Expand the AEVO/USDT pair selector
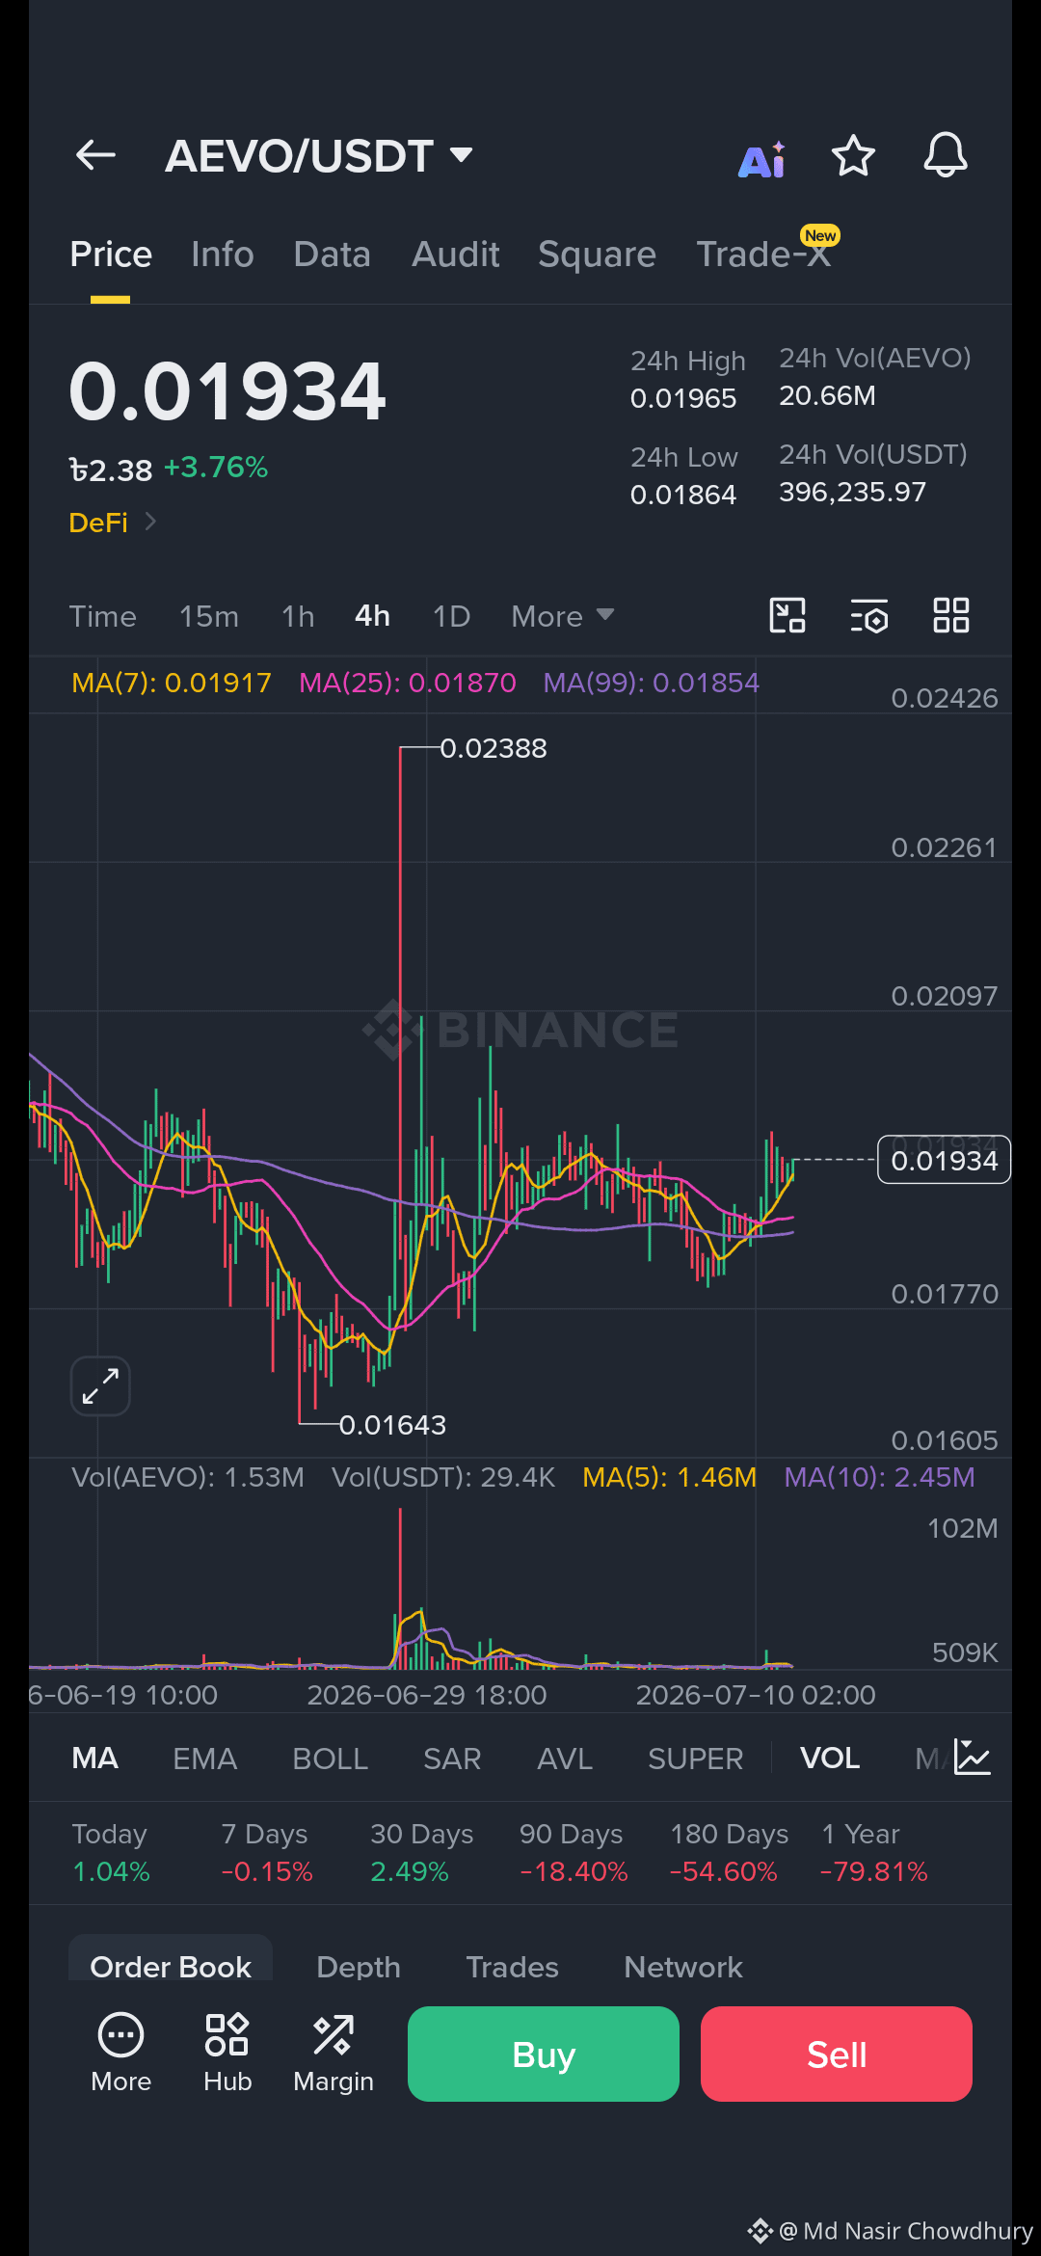The width and height of the screenshot is (1041, 2256). pos(318,155)
